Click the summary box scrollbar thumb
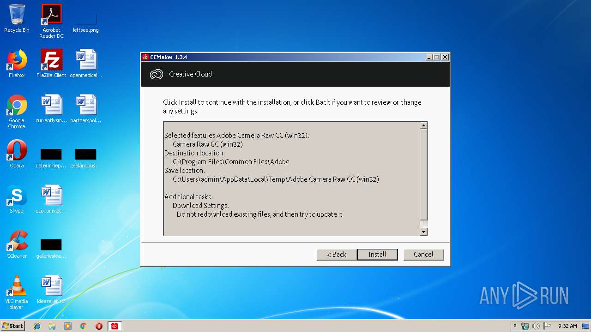Viewport: 591px width, 332px height. pyautogui.click(x=423, y=175)
